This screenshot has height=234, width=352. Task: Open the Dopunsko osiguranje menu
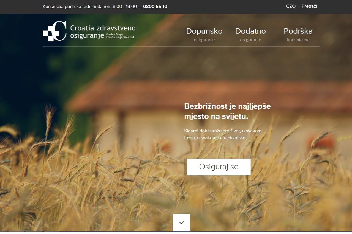pos(204,31)
